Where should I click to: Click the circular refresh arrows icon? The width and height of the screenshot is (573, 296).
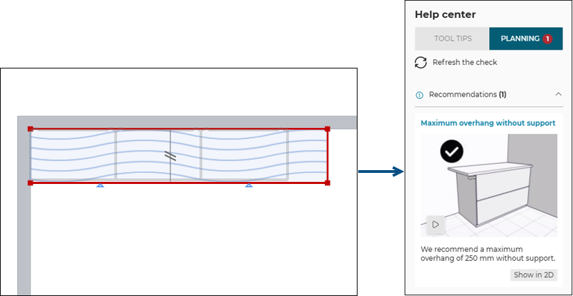click(x=421, y=62)
